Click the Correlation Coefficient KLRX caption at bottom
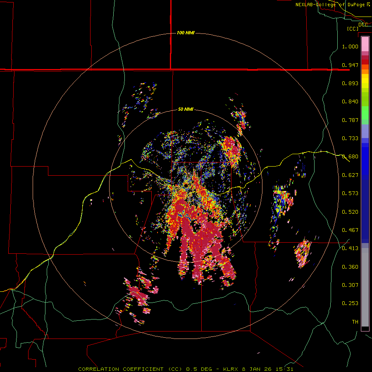The image size is (372, 372). 186,369
